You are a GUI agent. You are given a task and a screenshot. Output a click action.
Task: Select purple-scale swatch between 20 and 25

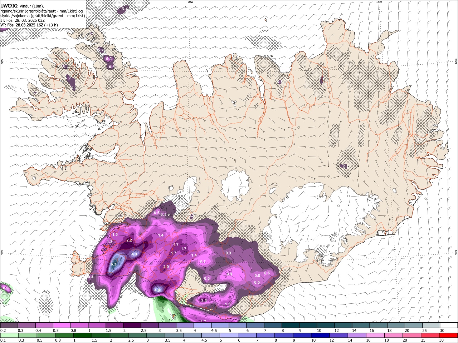[x=414, y=325]
